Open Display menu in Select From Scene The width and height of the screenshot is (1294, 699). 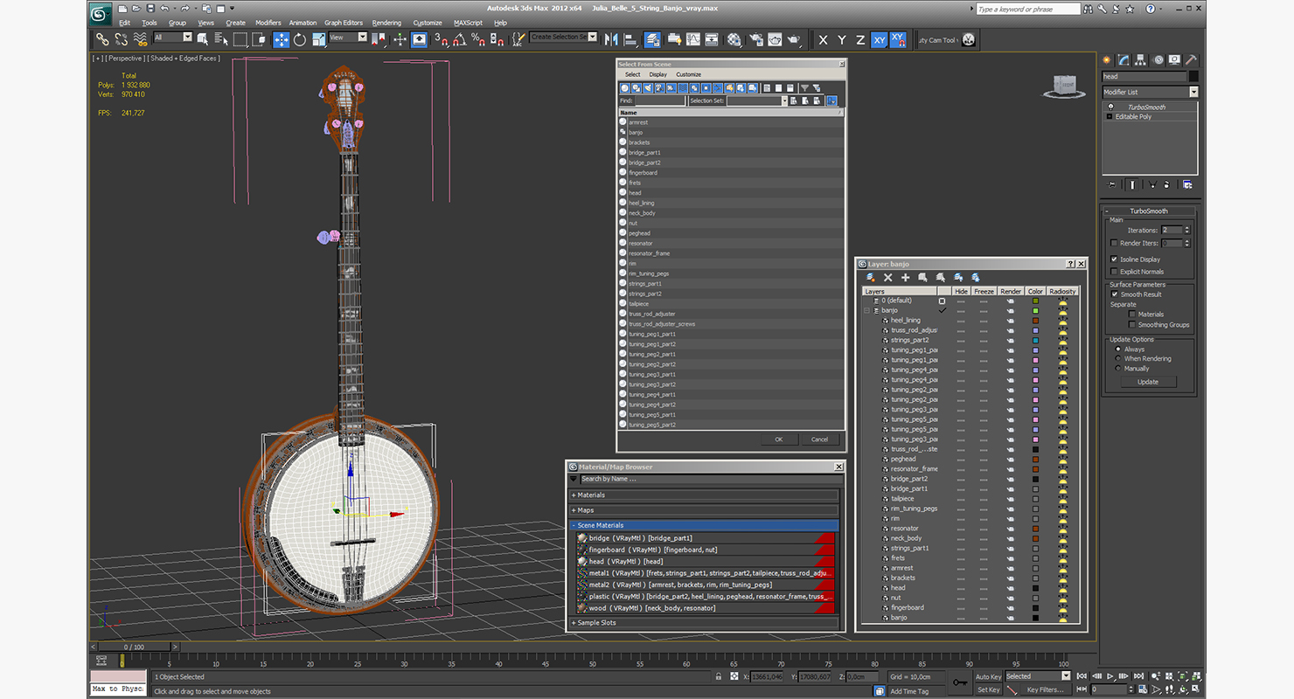click(657, 75)
